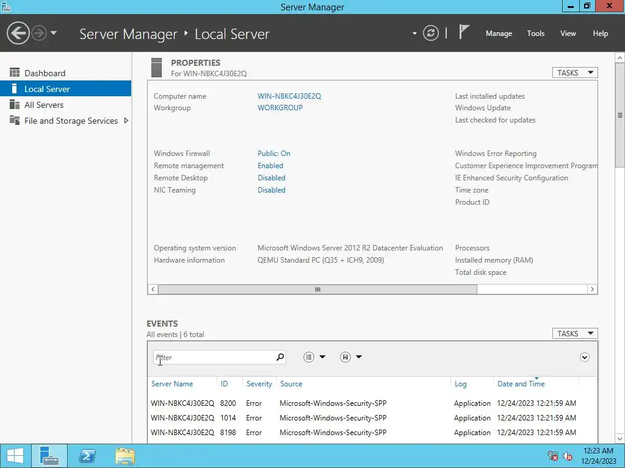Select event row with ID 1014
The width and height of the screenshot is (625, 468).
tap(372, 418)
